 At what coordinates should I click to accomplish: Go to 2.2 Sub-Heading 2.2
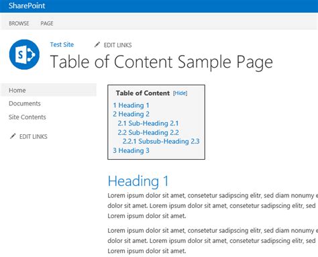148,132
